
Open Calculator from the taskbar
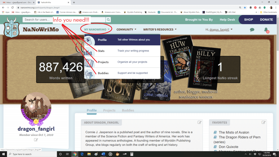(132, 154)
